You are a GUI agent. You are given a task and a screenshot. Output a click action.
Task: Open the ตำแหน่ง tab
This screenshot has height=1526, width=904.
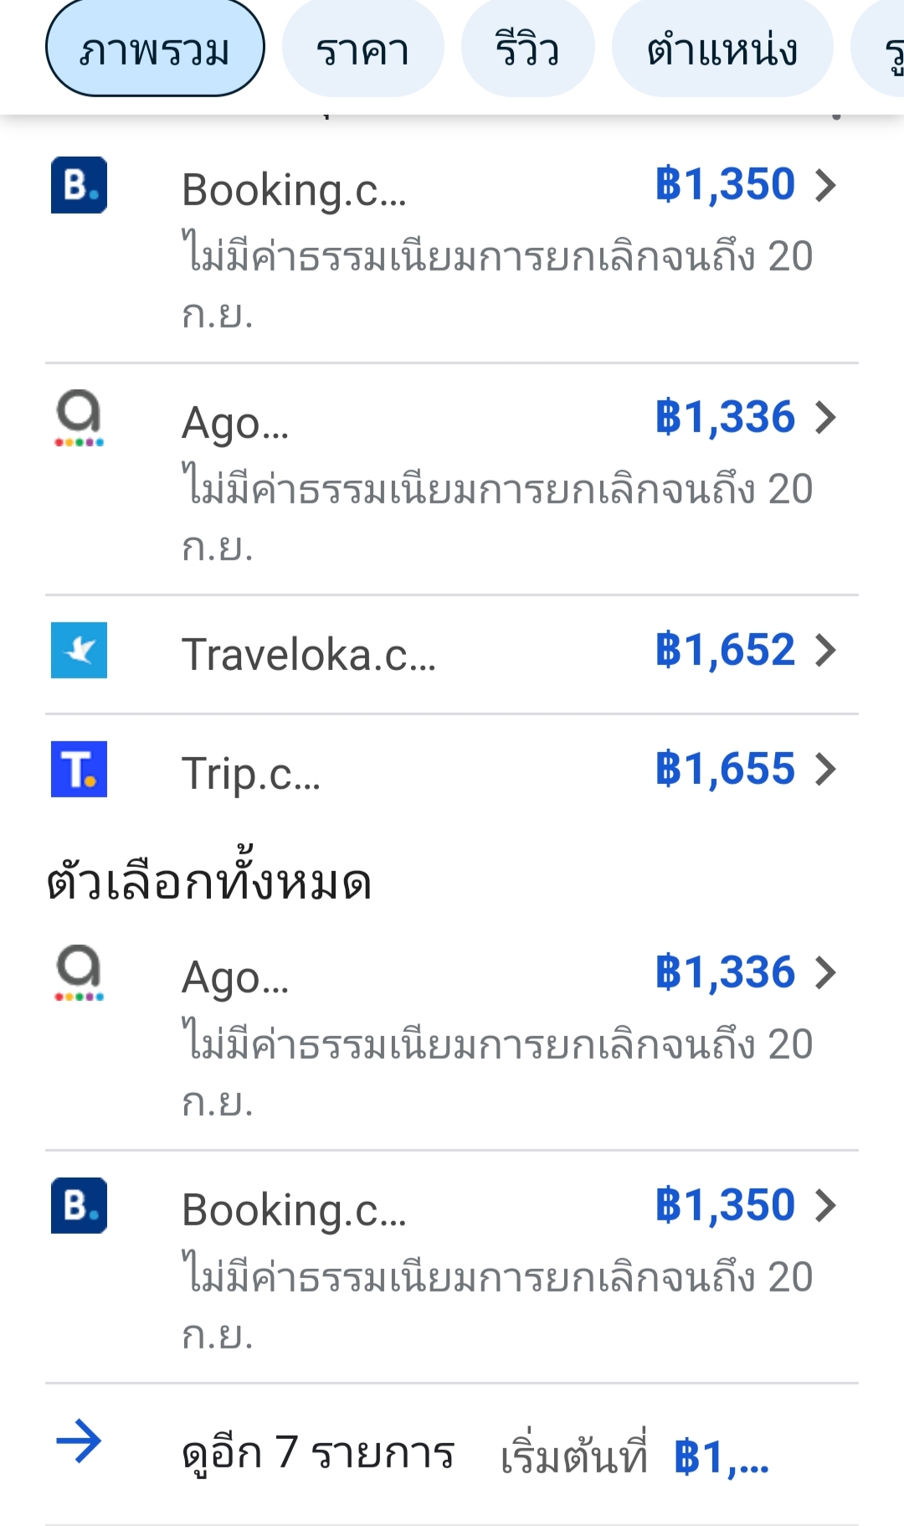722,50
